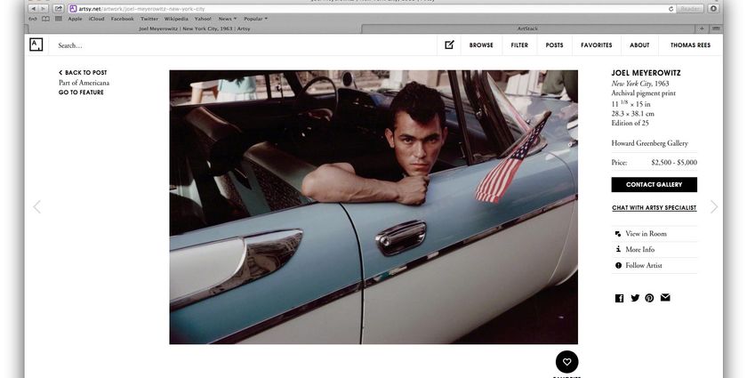Click Chat with Artsy Specialist link

(x=655, y=208)
